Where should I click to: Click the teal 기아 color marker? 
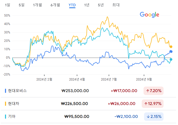(6, 117)
